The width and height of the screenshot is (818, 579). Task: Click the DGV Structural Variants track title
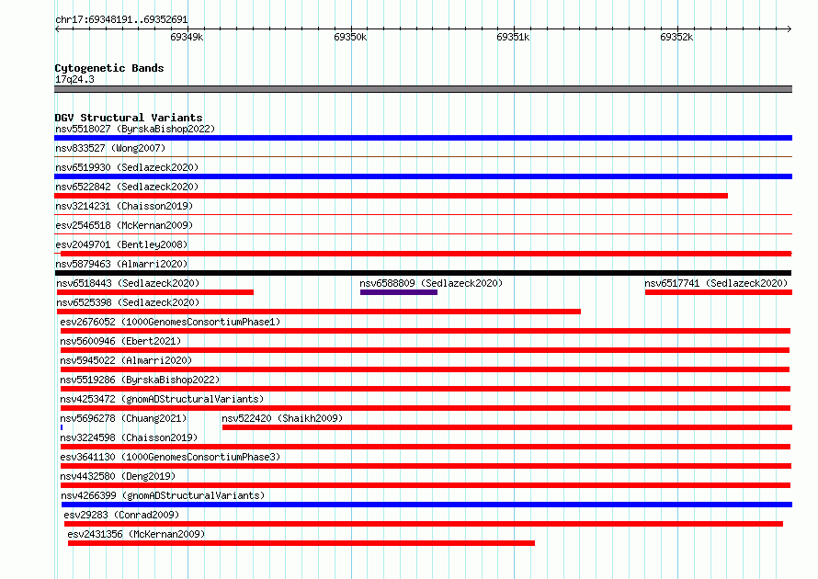click(x=129, y=118)
